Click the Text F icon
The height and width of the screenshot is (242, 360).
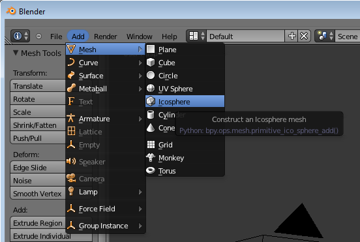coord(71,101)
